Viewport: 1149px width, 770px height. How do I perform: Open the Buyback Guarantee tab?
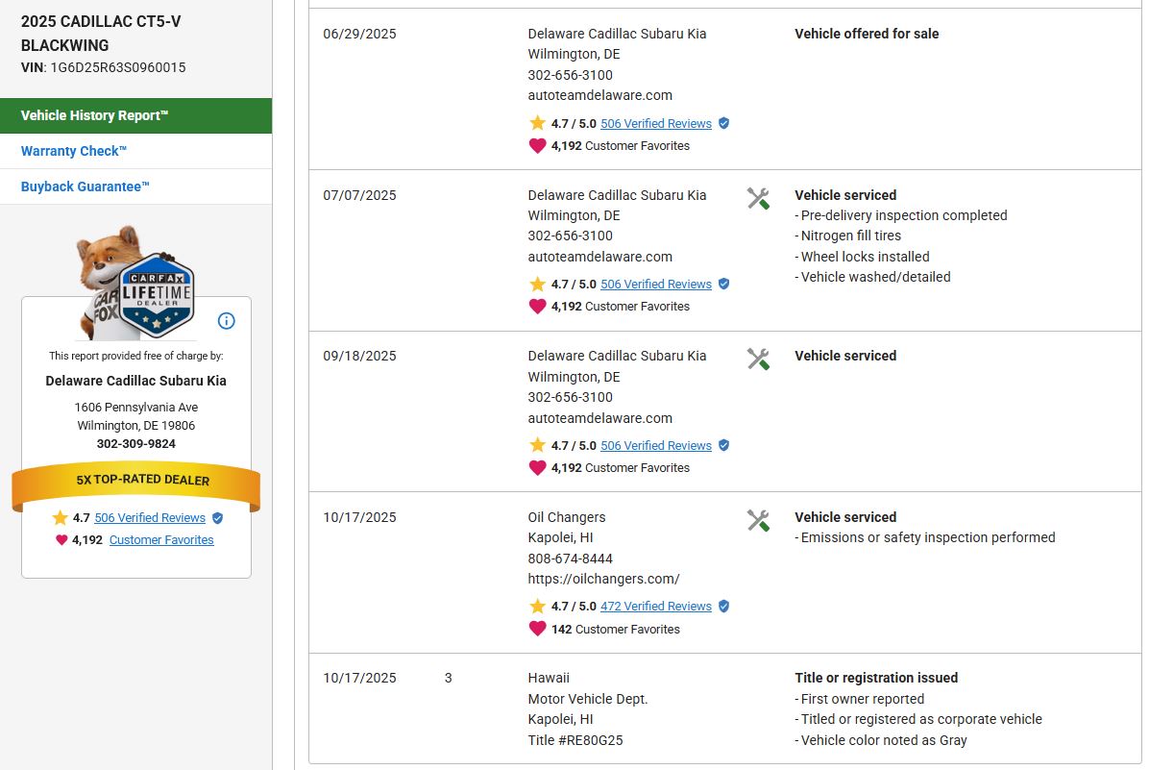click(86, 186)
